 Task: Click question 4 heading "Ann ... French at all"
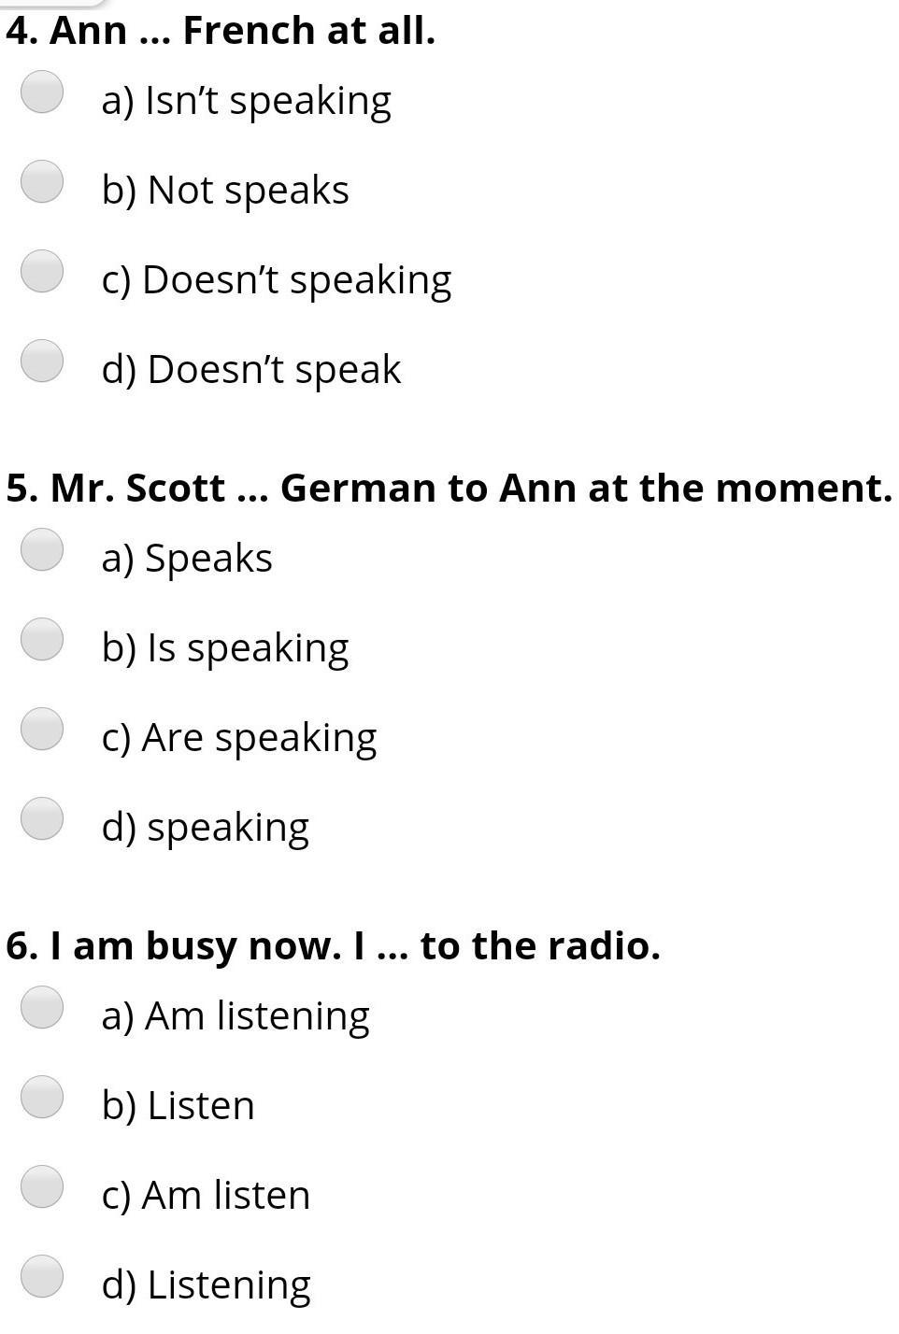(221, 31)
